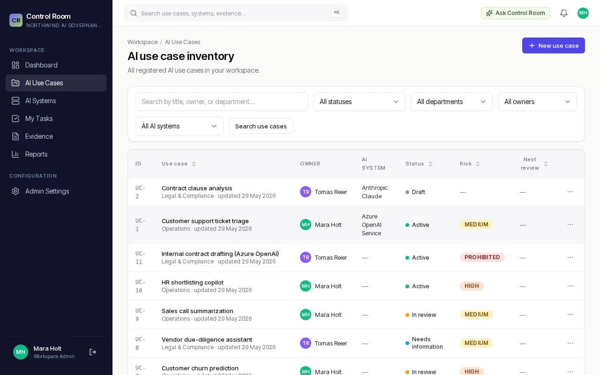Click the MH avatar in sidebar footer
This screenshot has width=600, height=375.
pos(21,352)
